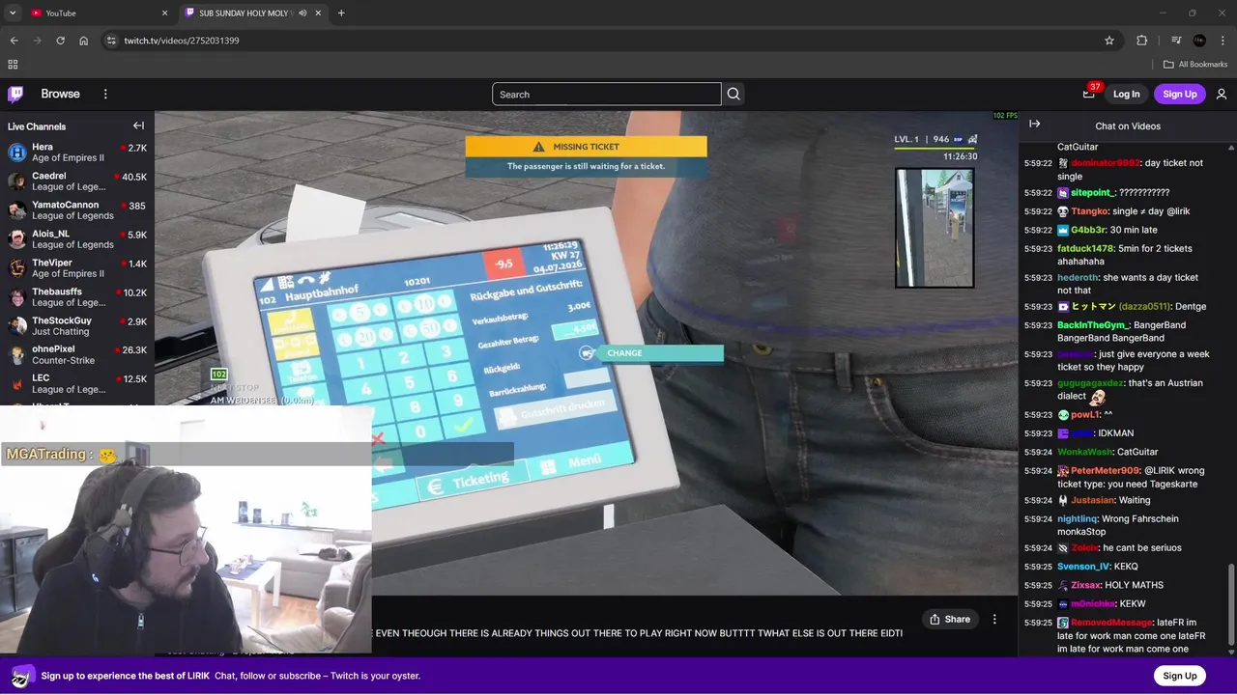
Task: Reload the Twitch page
Action: point(60,41)
